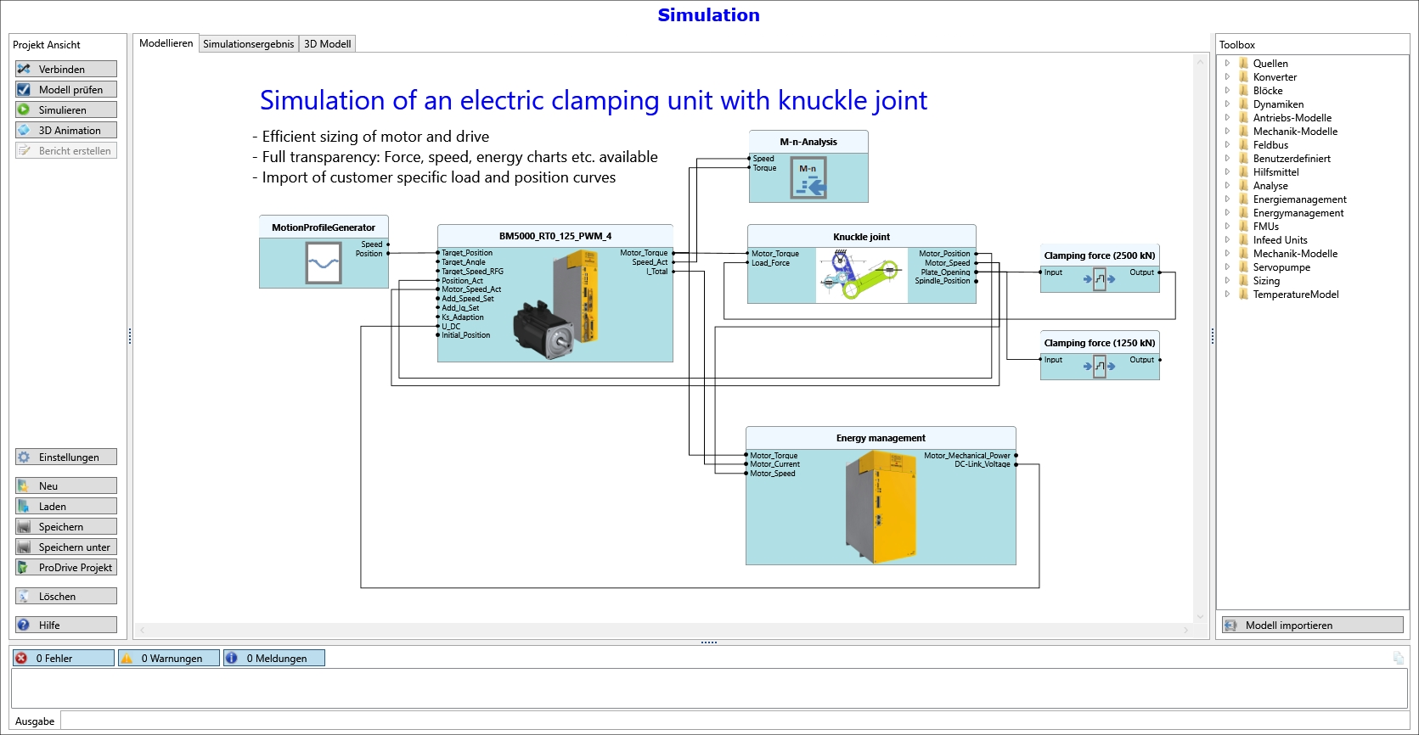Click the step icon in Clamping force (1250 kN)
Screen dimensions: 1419x735
(x=1099, y=367)
